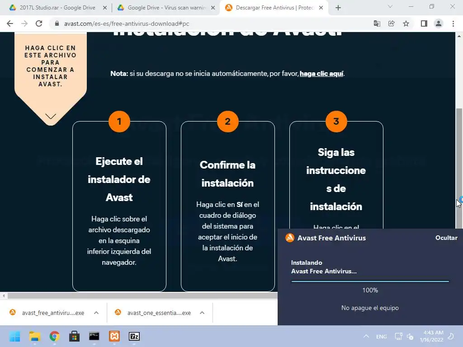Click the ENG language indicator
This screenshot has width=463, height=347.
[x=382, y=336]
